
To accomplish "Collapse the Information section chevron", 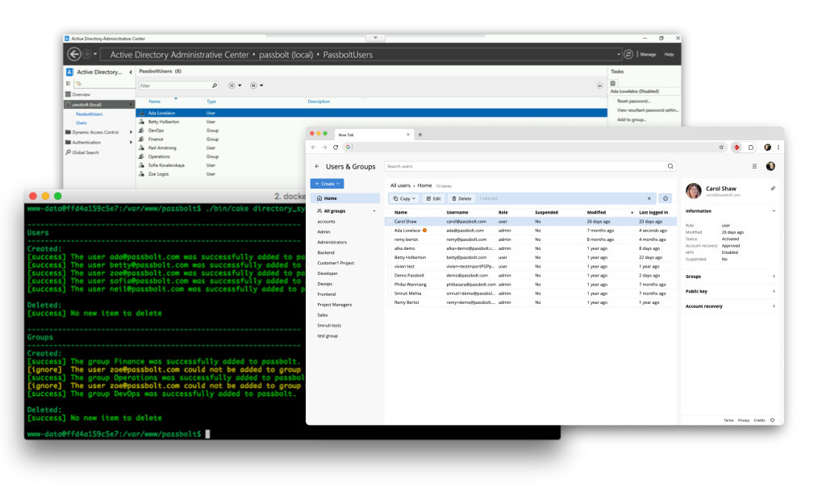I will (774, 211).
